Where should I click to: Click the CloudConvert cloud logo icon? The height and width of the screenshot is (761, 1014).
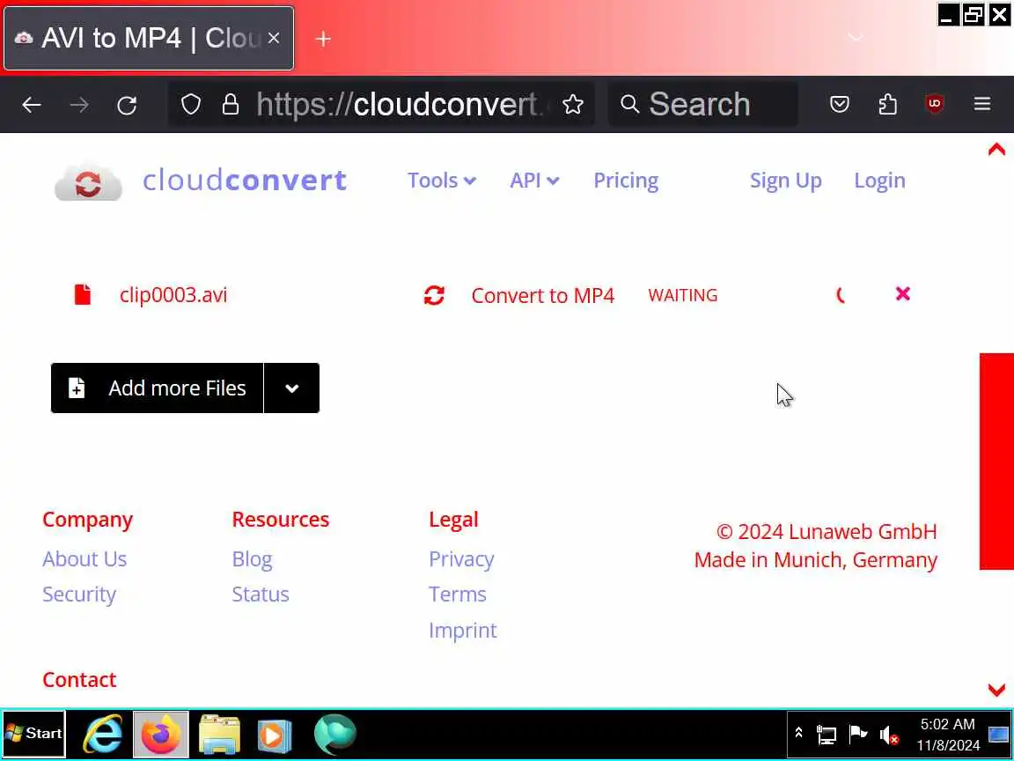88,182
